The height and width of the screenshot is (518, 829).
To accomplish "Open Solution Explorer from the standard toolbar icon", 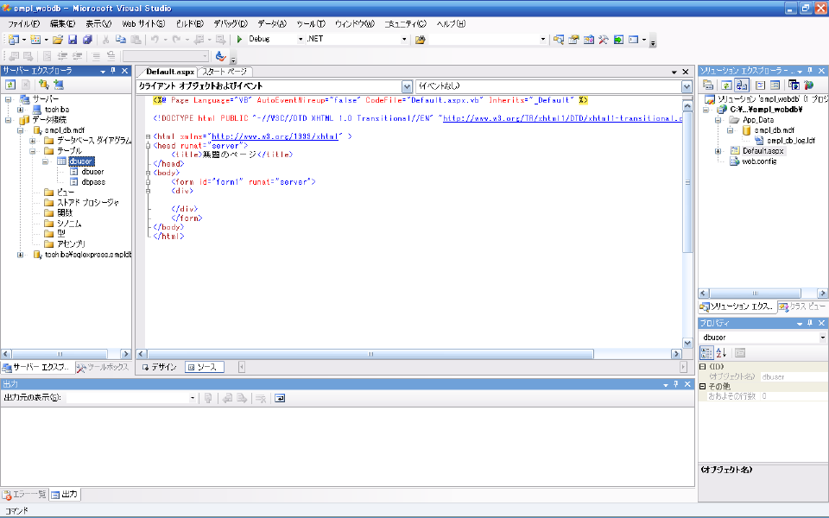I will pyautogui.click(x=559, y=40).
